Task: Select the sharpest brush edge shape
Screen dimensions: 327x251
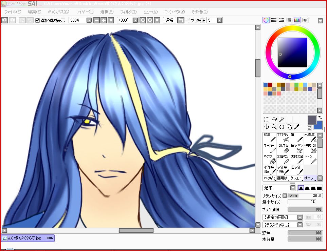Action: point(301,188)
